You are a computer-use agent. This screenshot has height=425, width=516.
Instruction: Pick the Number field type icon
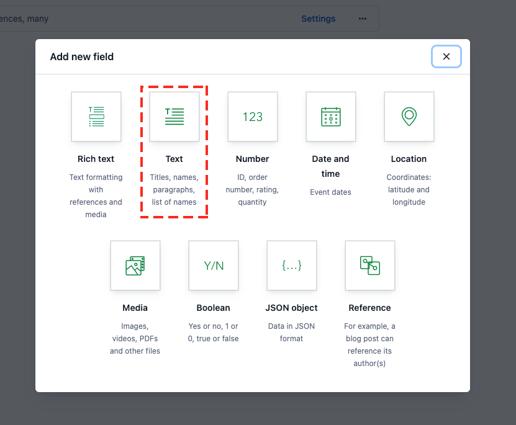(x=253, y=117)
